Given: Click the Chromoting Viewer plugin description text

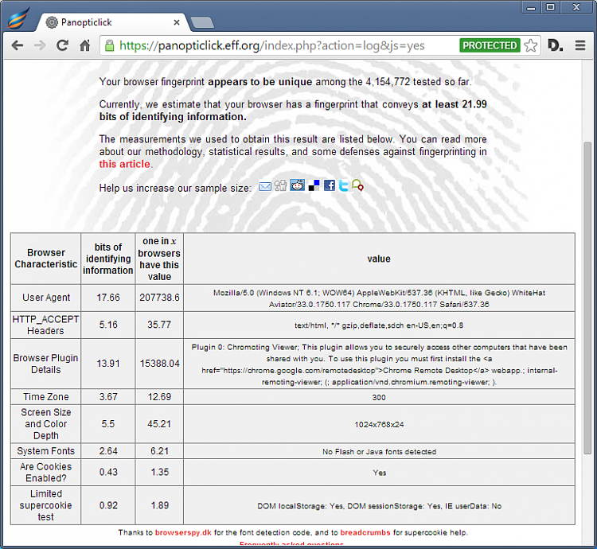Looking at the screenshot, I should click(x=379, y=364).
